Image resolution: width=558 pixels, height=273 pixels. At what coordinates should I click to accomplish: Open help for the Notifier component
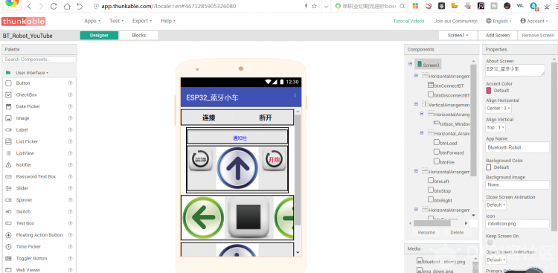tap(70, 165)
